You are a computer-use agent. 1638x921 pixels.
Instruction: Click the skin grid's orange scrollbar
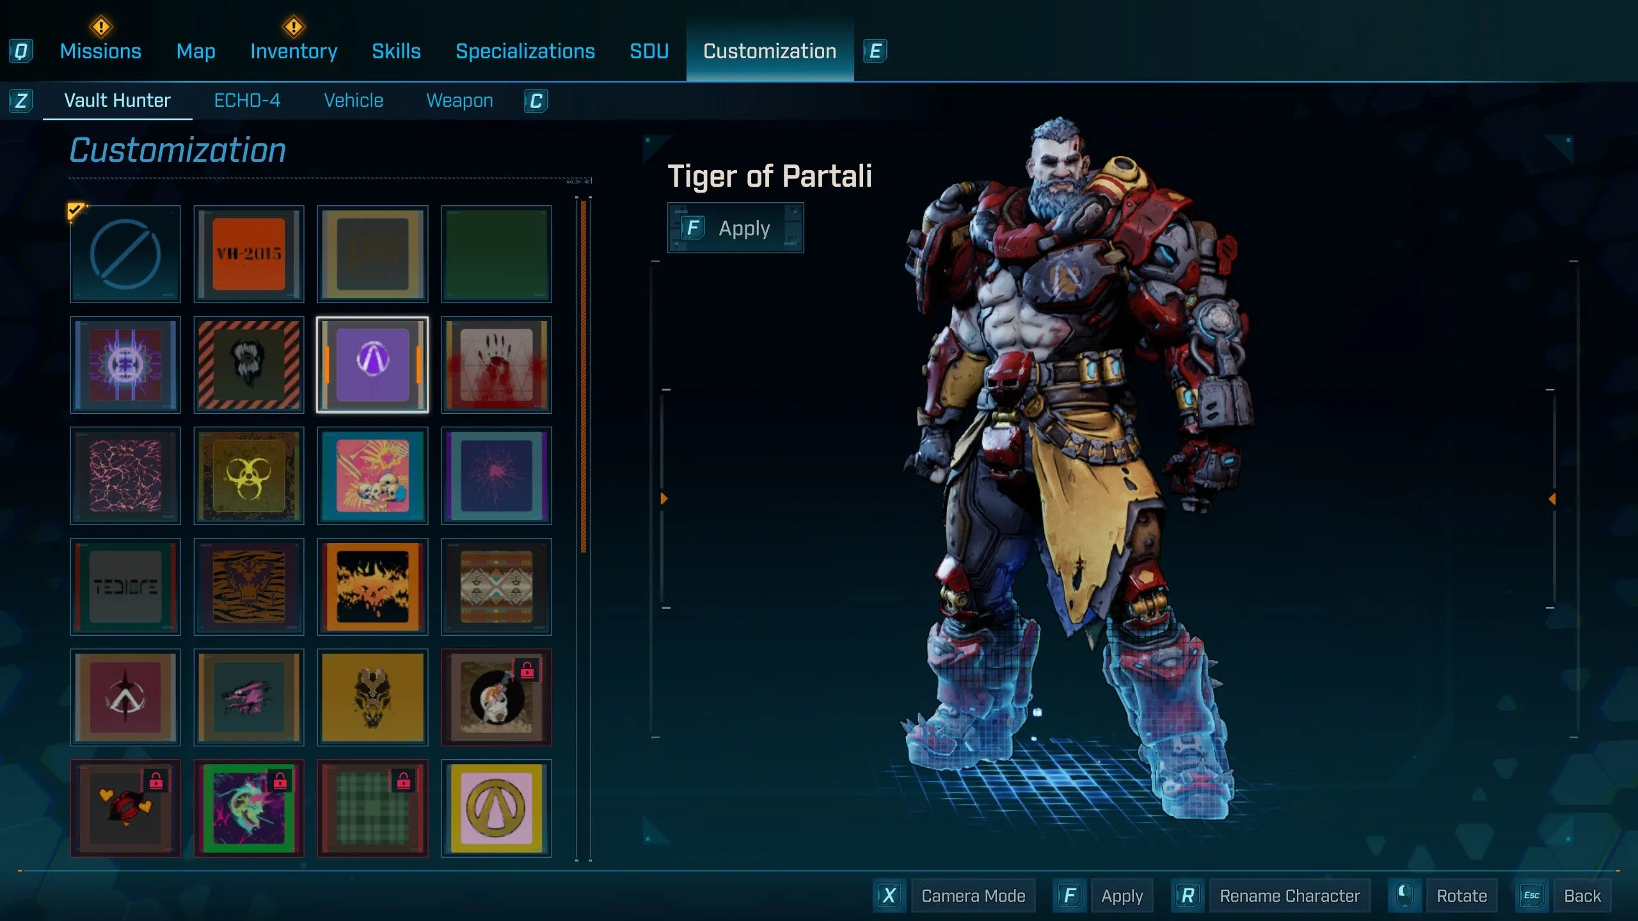click(584, 376)
